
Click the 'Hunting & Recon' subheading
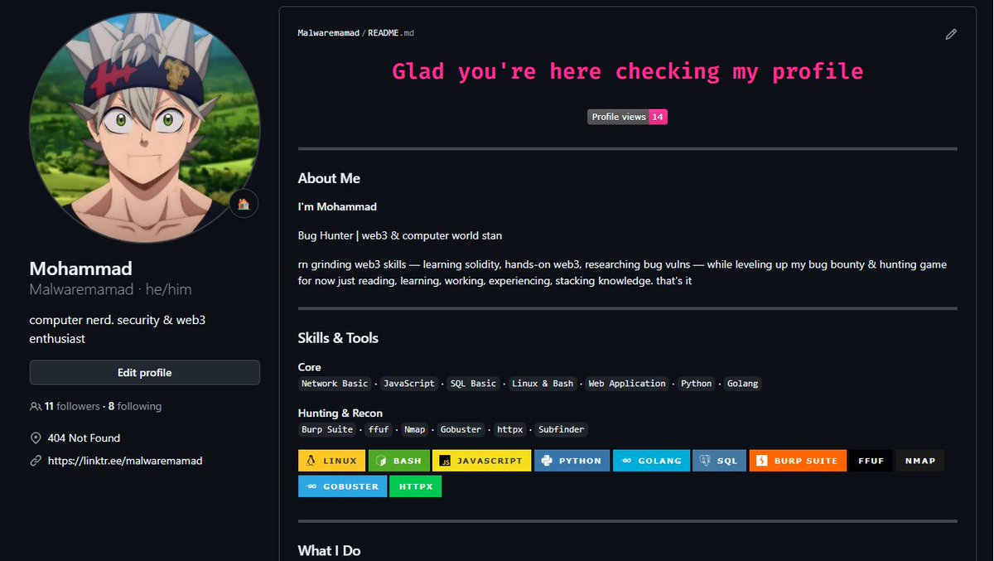point(340,413)
